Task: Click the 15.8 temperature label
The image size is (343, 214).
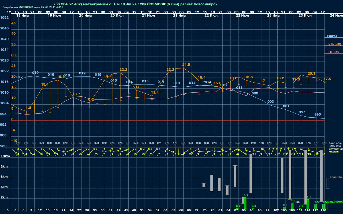Action: pos(218,83)
